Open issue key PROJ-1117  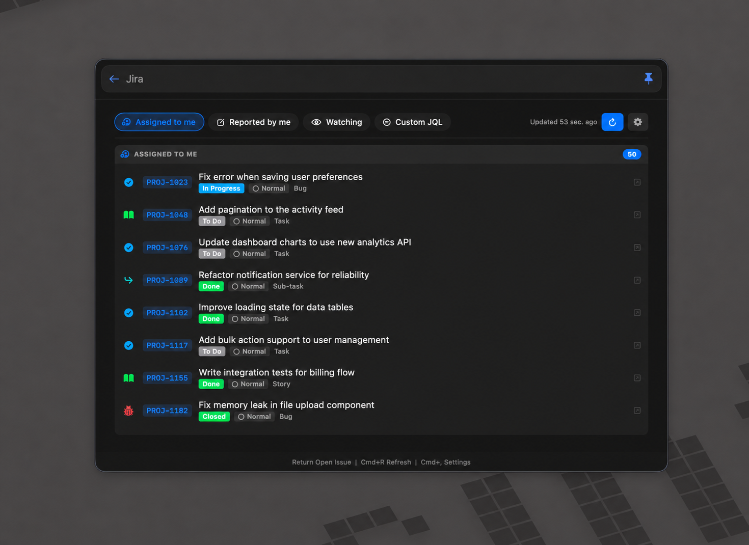(x=167, y=345)
